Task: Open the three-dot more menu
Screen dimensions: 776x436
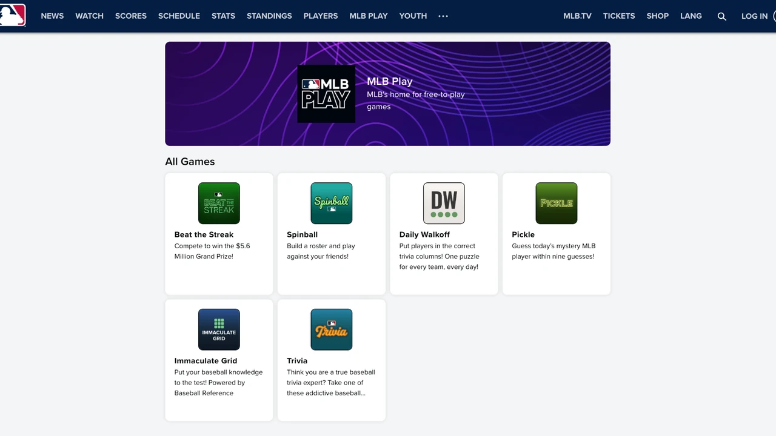Action: 443,16
